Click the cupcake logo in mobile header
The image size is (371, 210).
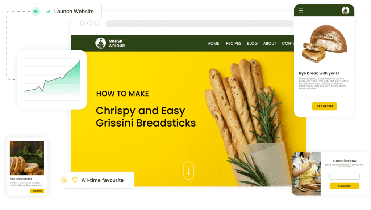pyautogui.click(x=345, y=10)
